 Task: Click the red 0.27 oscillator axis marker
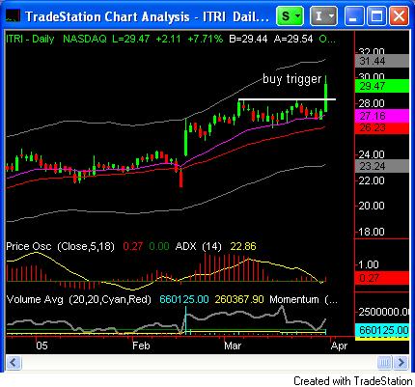382,278
